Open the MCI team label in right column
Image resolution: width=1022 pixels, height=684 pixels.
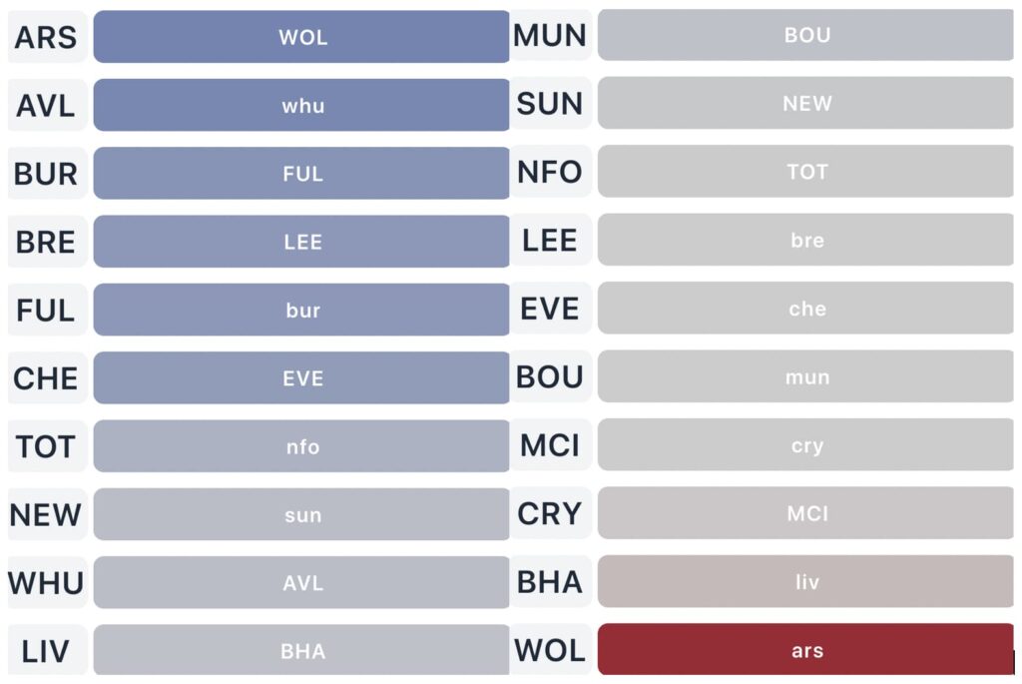tap(550, 444)
